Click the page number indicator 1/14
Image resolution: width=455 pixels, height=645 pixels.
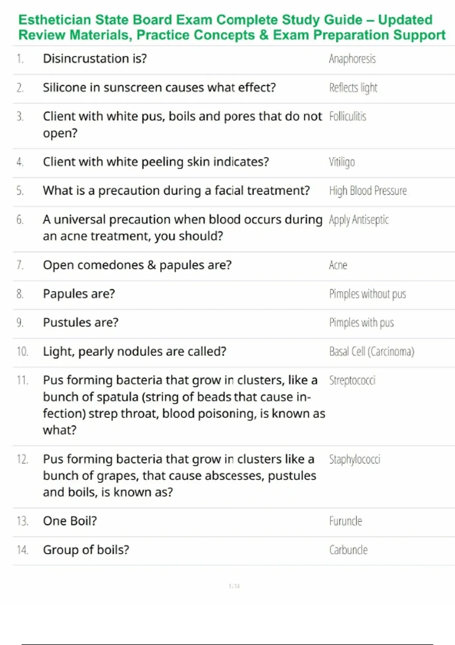234,586
